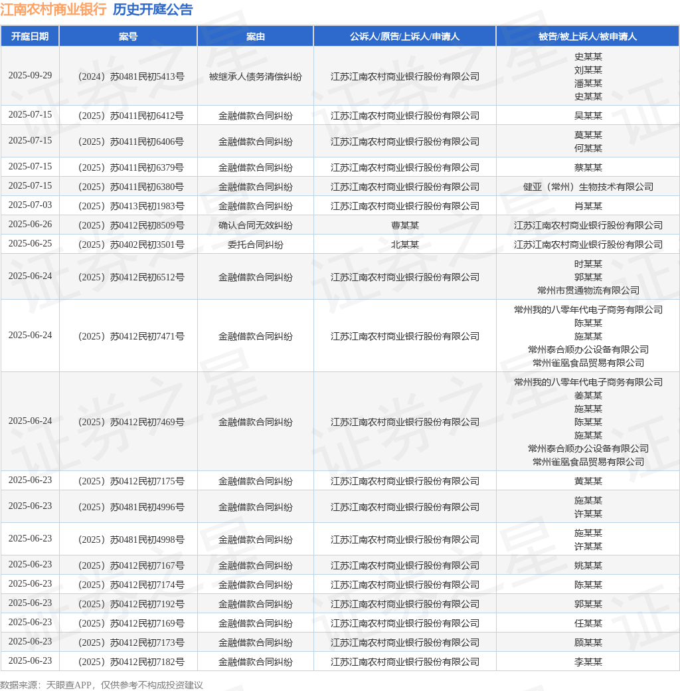Select the date cell 2025-09-29
Viewport: 680px width, 691px height.
coord(30,75)
